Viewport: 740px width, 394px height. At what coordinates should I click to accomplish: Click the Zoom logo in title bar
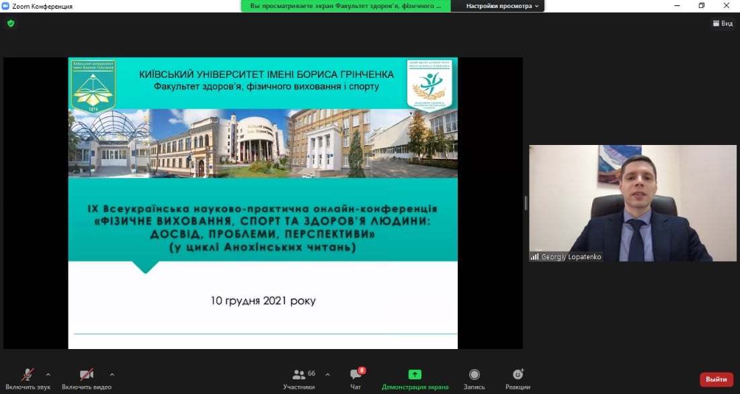point(6,6)
